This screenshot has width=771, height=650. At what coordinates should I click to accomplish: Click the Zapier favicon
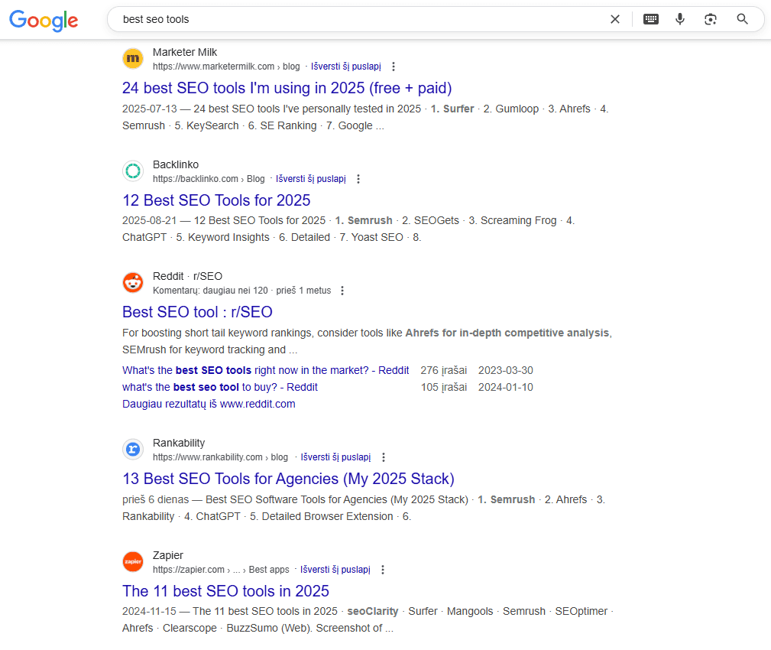[133, 561]
